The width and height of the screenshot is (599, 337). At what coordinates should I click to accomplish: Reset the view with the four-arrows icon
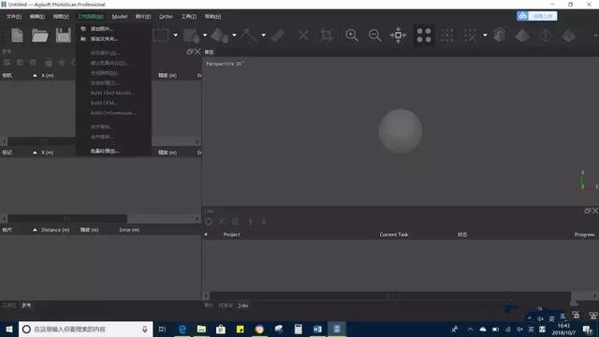pos(398,36)
